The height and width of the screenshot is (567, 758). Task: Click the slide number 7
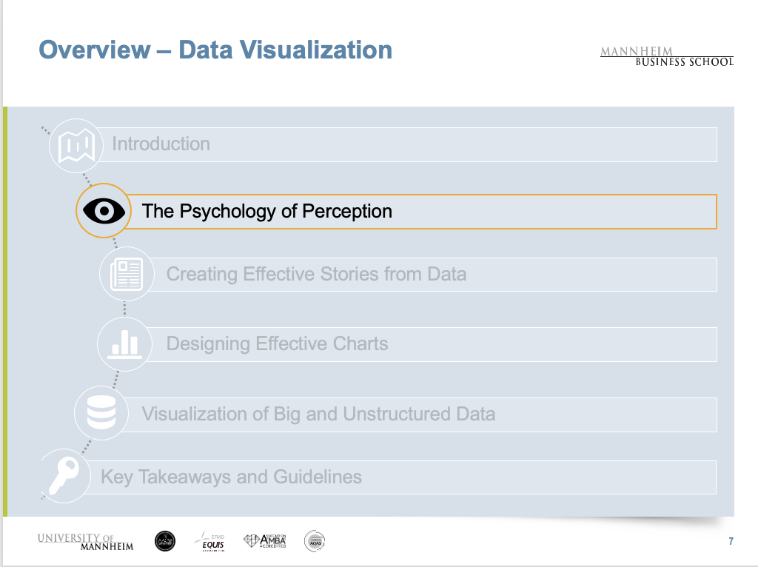pos(731,542)
